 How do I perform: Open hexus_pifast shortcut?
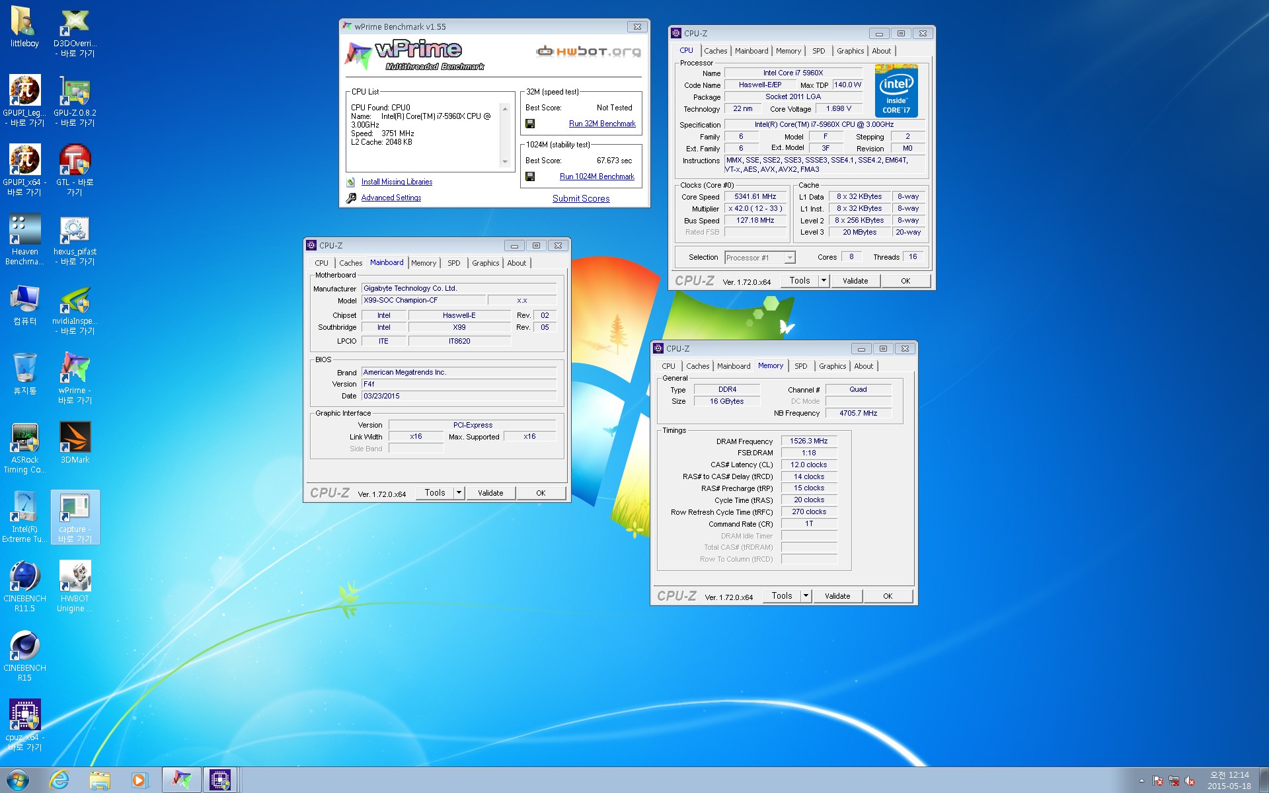[x=75, y=239]
